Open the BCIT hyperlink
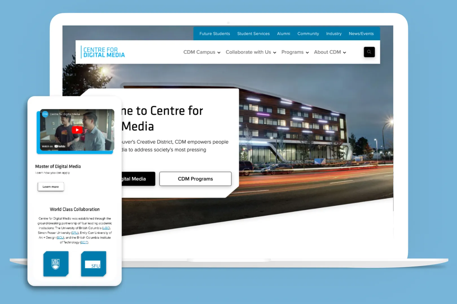Screen dimensions: 457x304 click(84, 242)
